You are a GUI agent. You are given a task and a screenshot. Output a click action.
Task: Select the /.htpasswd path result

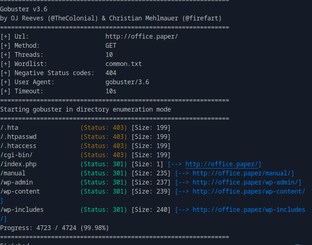[x=18, y=137]
